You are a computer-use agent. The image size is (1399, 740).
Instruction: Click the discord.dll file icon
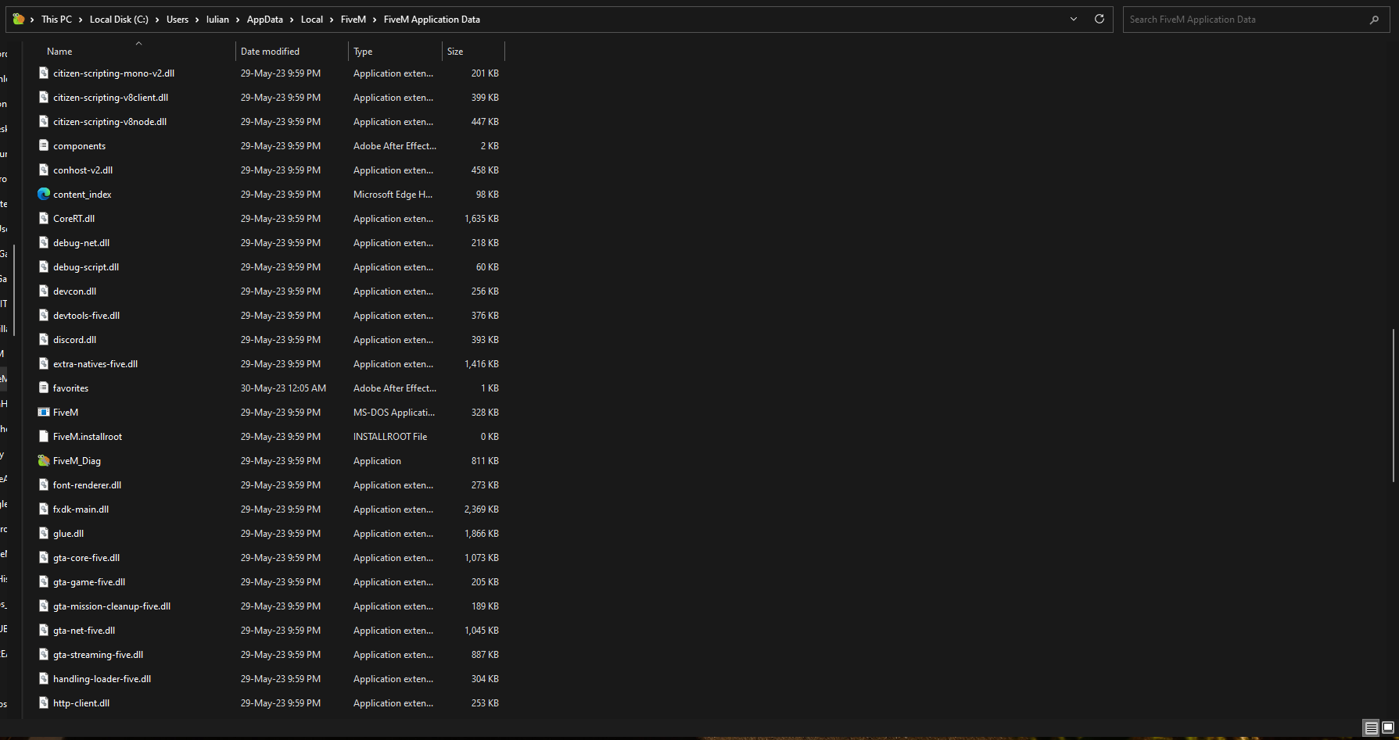[x=44, y=339]
